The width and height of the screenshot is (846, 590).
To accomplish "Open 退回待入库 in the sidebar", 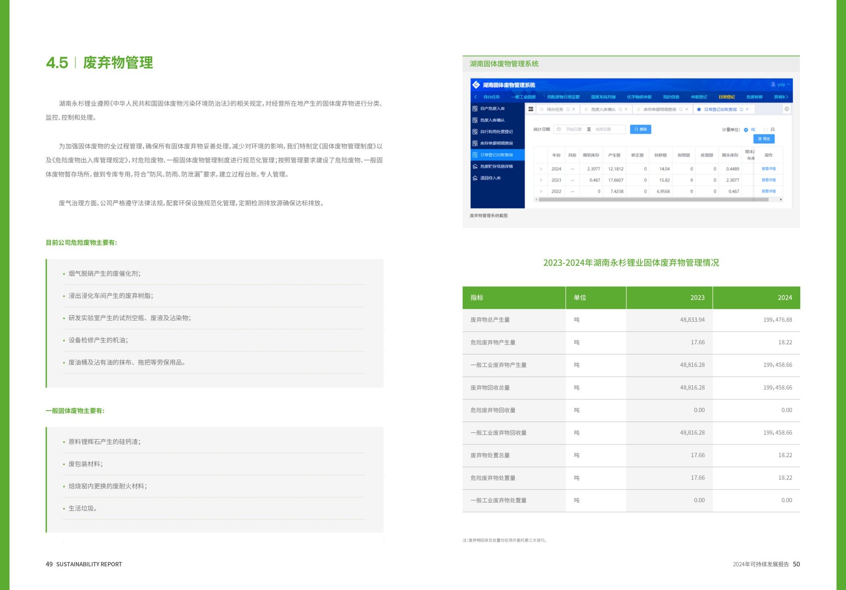I will coord(497,178).
